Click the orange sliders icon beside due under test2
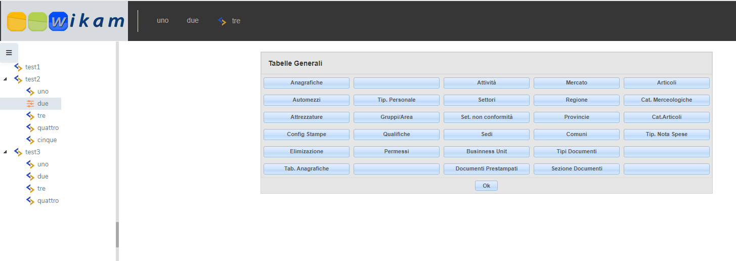The image size is (736, 261). click(x=30, y=103)
